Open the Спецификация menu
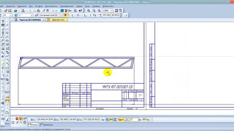 click(x=67, y=6)
